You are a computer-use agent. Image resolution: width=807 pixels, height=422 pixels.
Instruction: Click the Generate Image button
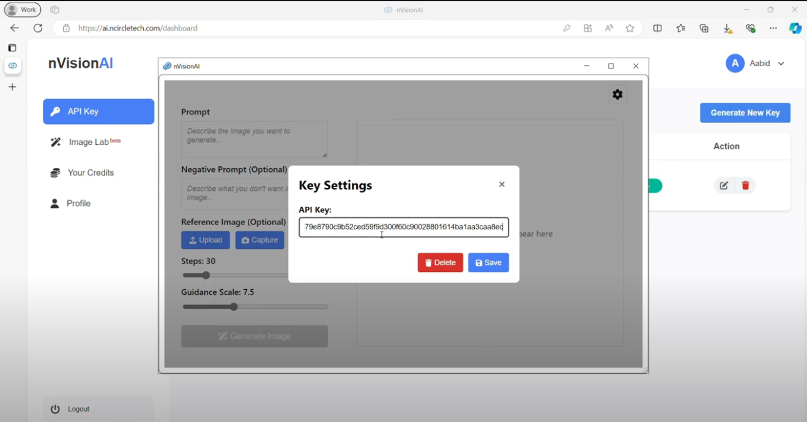coord(255,336)
